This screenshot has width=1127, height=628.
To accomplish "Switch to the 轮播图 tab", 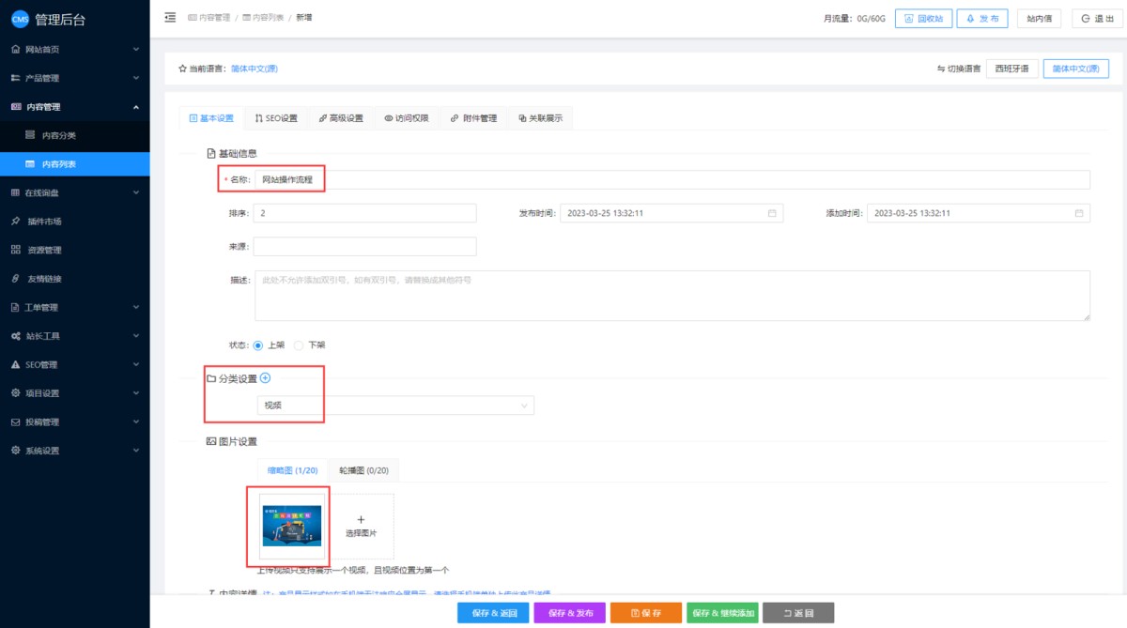I will [x=363, y=470].
